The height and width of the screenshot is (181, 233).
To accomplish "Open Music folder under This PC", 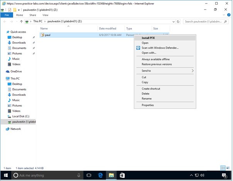I will [16, 100].
